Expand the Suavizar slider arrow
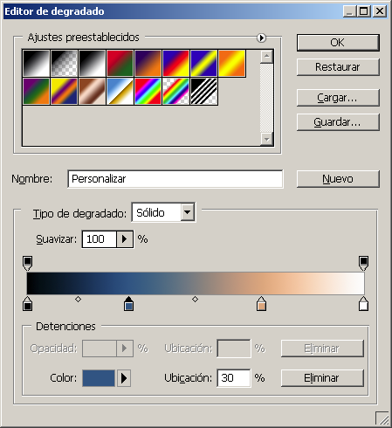This screenshot has width=392, height=428. click(125, 239)
